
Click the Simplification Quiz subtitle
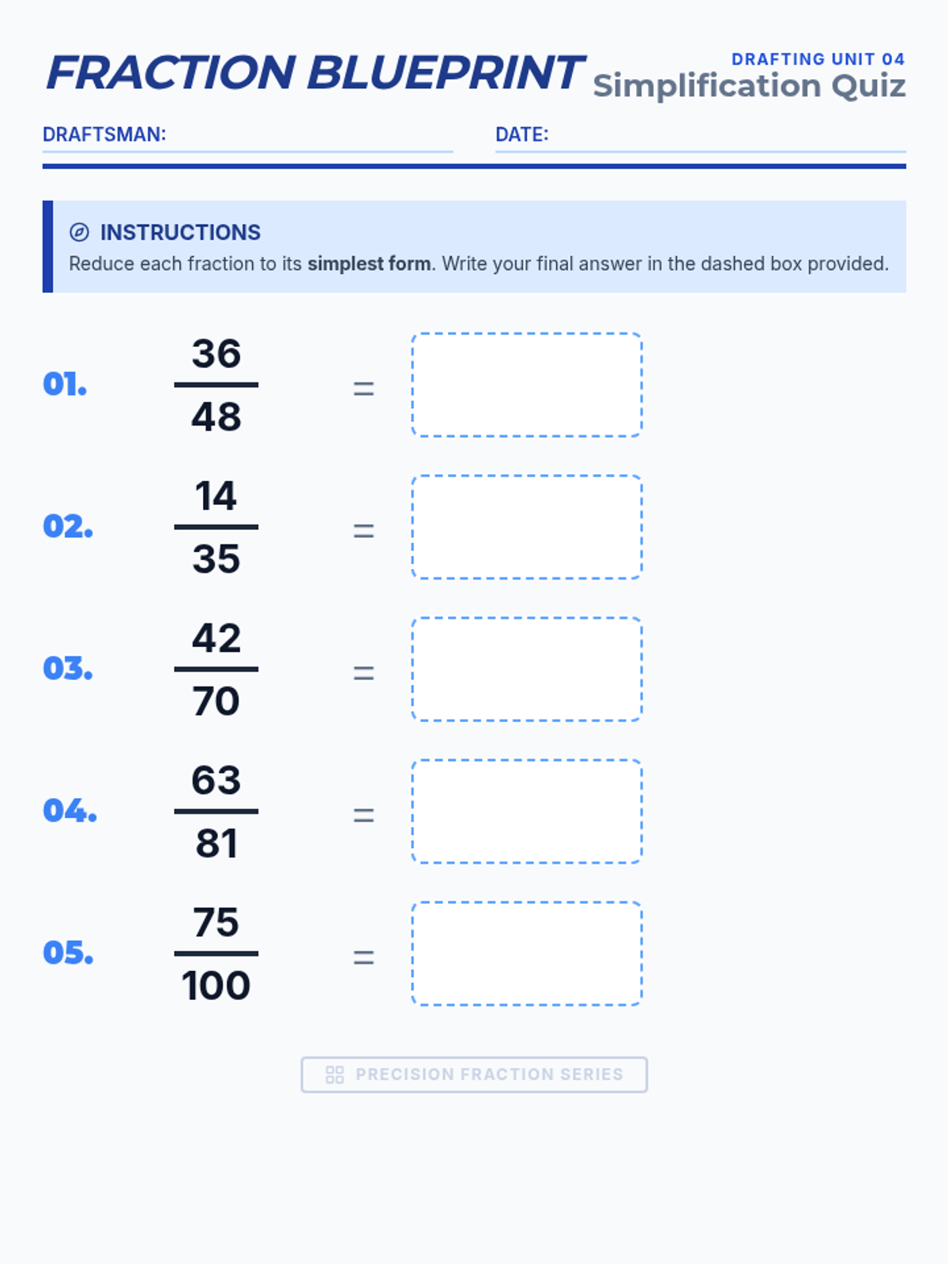749,86
